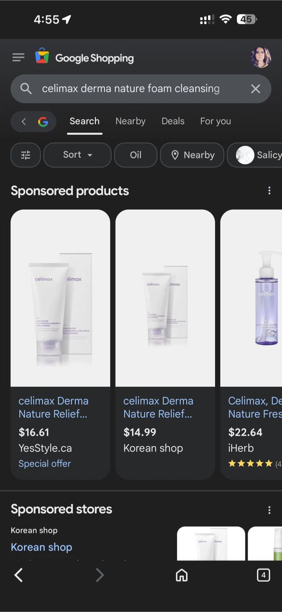Viewport: 282px width, 612px height.
Task: Open the For you tab
Action: click(215, 122)
